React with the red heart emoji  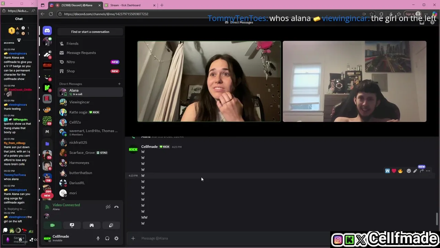(394, 171)
